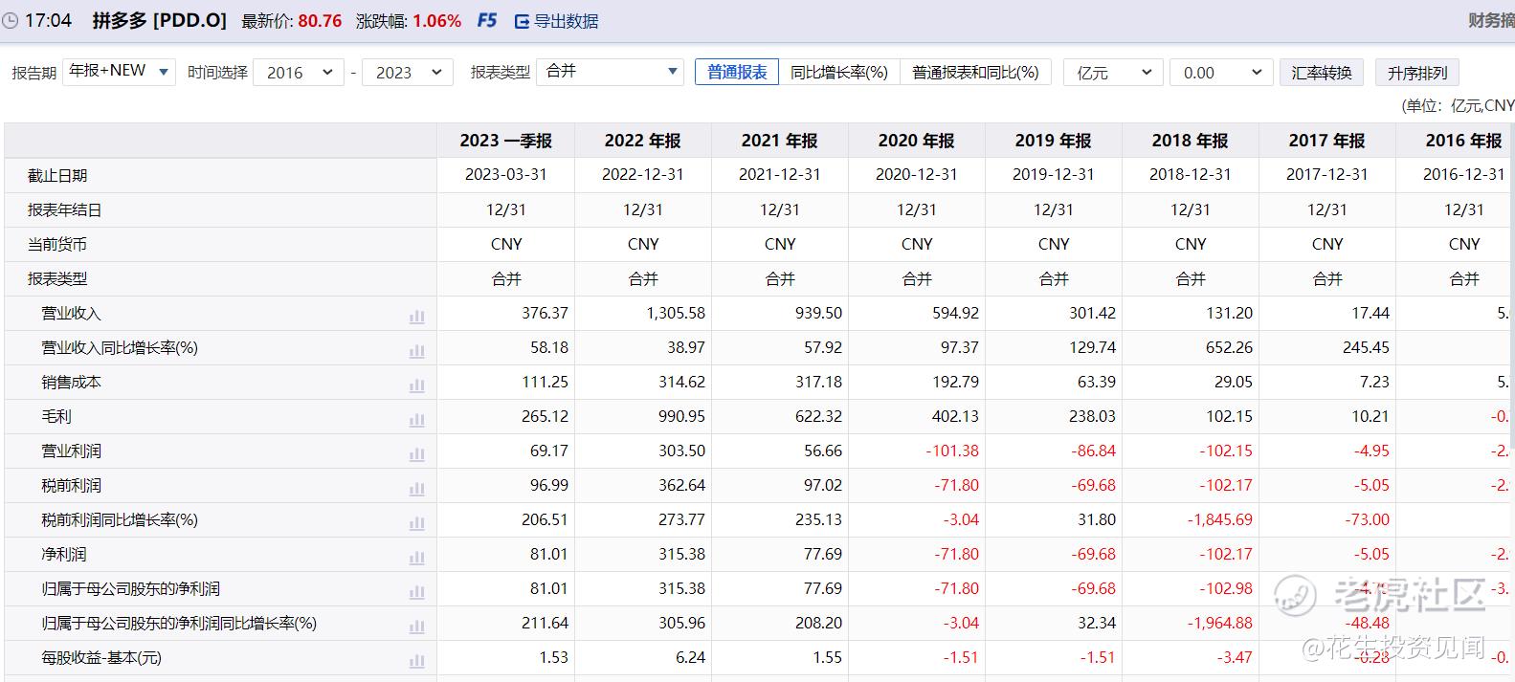
Task: Open the 报告期 年报+NEW dropdown
Action: (119, 72)
